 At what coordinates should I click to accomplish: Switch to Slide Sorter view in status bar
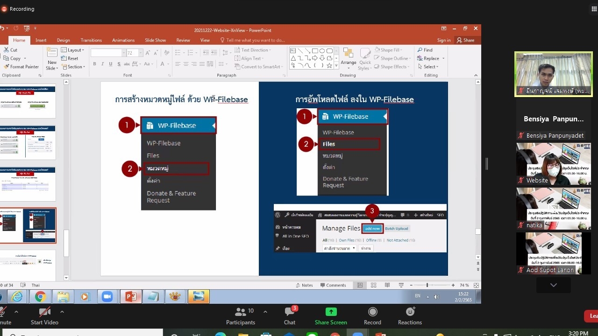click(373, 285)
